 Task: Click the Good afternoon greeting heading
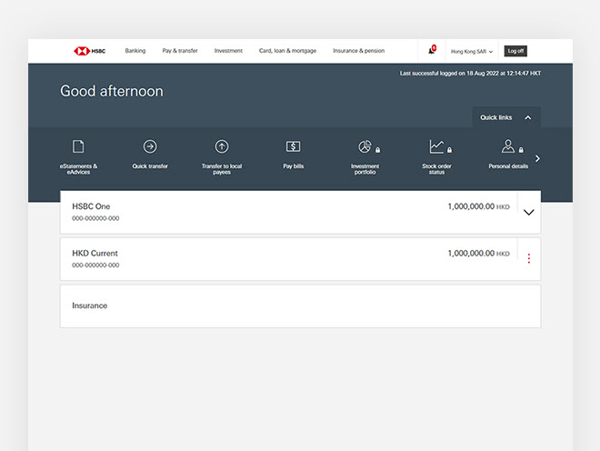coord(112,91)
